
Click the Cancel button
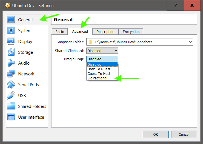pos(184,134)
